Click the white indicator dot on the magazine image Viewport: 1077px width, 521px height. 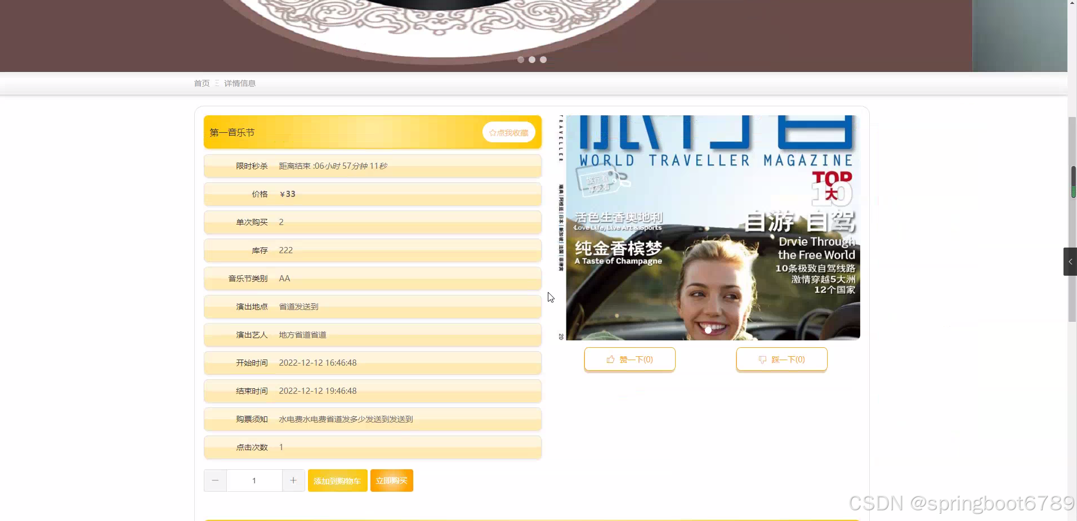[708, 330]
